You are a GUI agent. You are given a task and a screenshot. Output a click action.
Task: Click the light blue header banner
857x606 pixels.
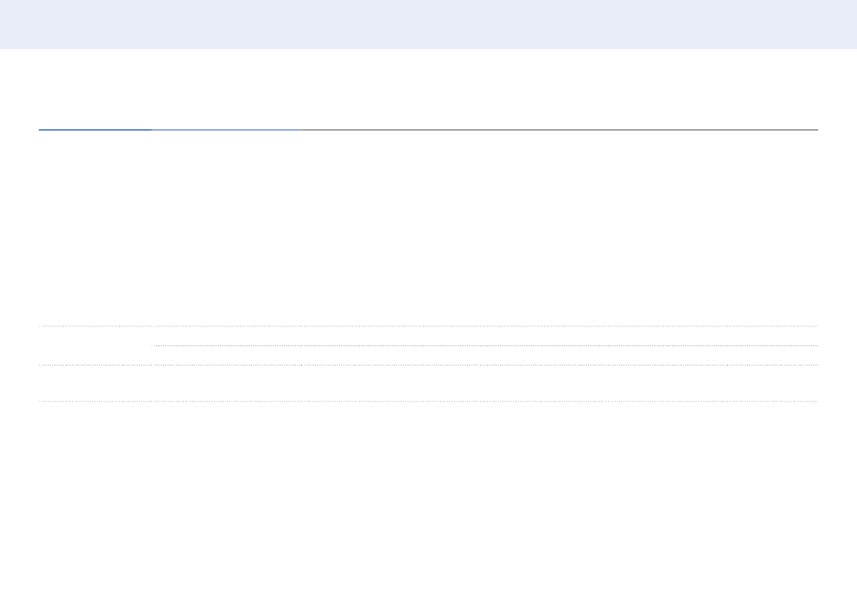tap(428, 24)
